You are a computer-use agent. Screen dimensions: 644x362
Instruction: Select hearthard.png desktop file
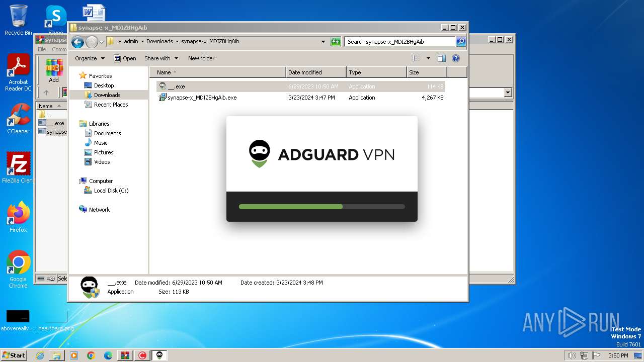pyautogui.click(x=56, y=319)
